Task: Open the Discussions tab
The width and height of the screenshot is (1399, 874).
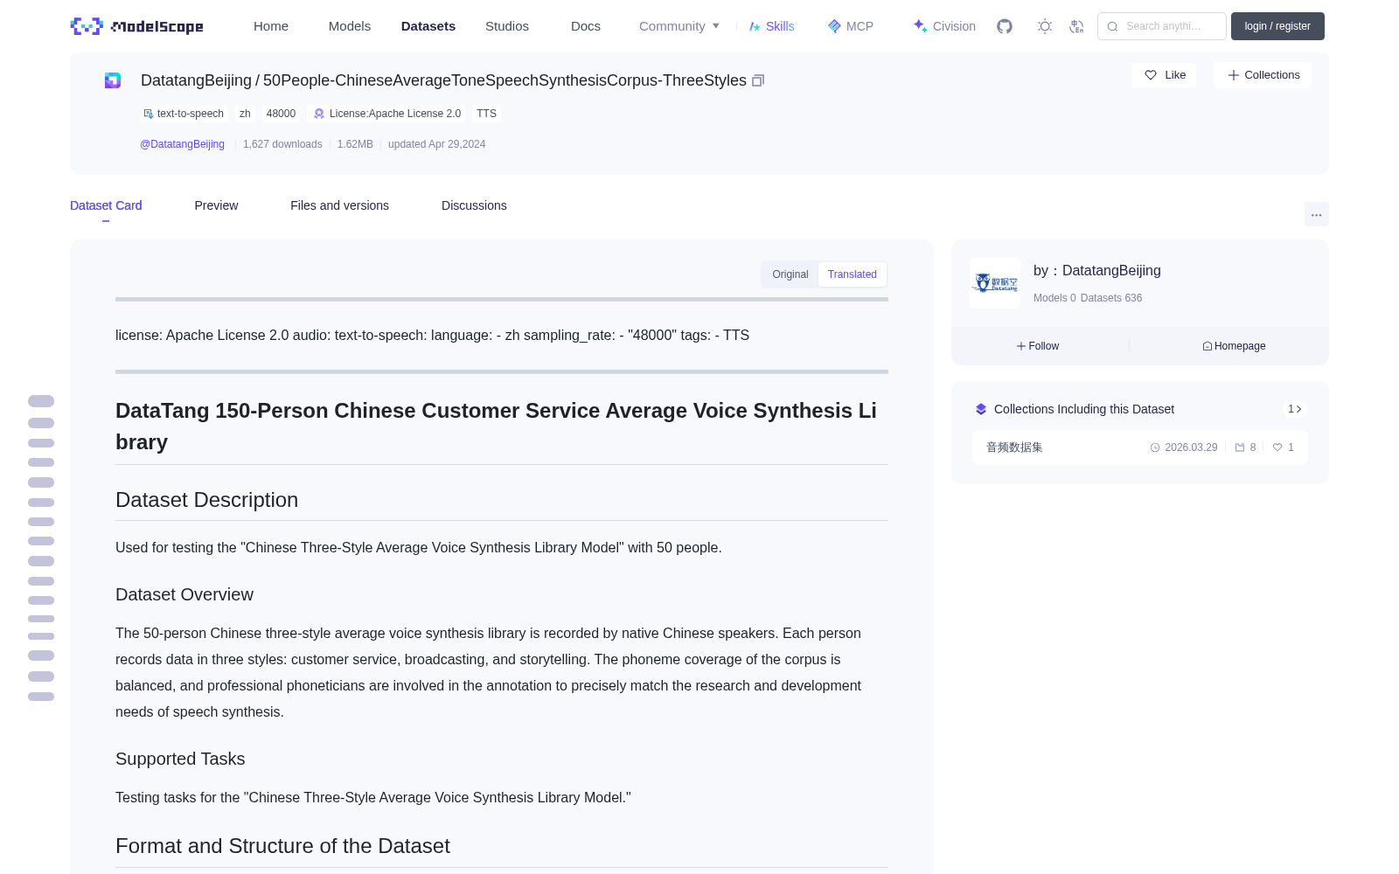Action: [474, 205]
